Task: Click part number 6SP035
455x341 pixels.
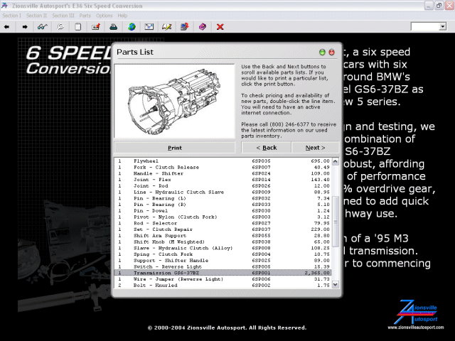Action: pyautogui.click(x=261, y=161)
